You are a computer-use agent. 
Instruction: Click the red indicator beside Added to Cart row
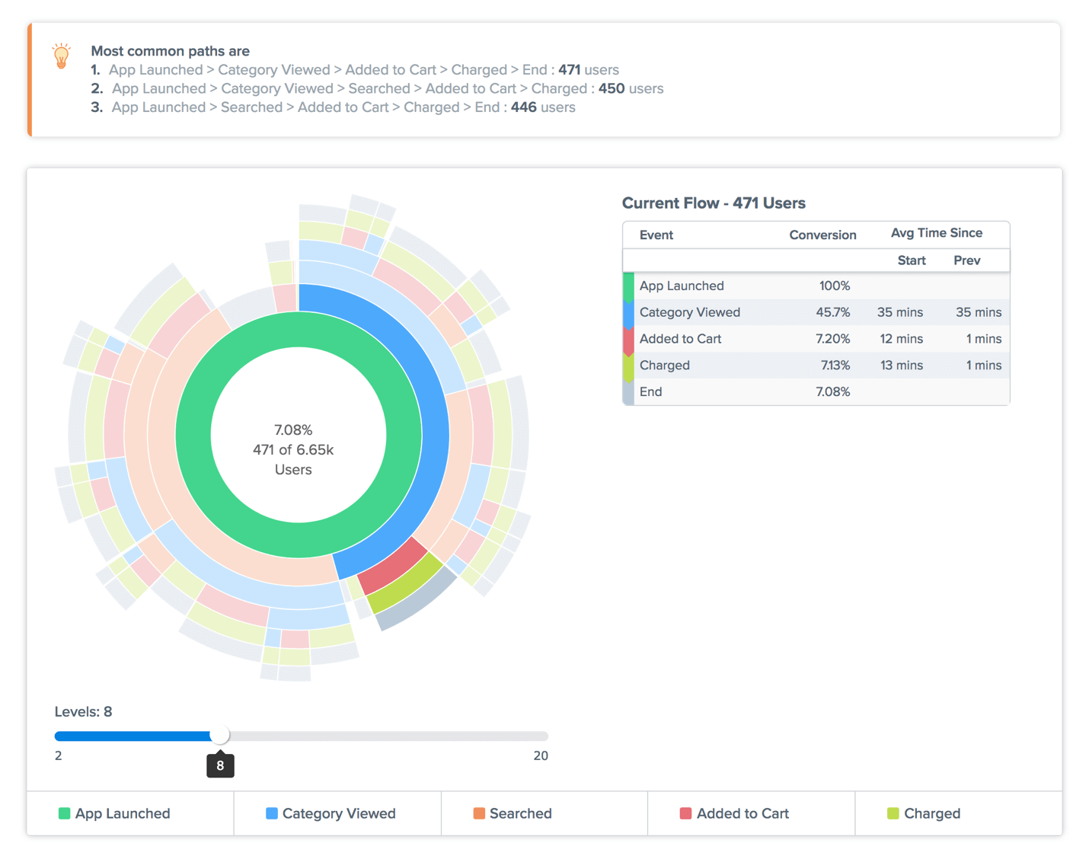tap(627, 339)
